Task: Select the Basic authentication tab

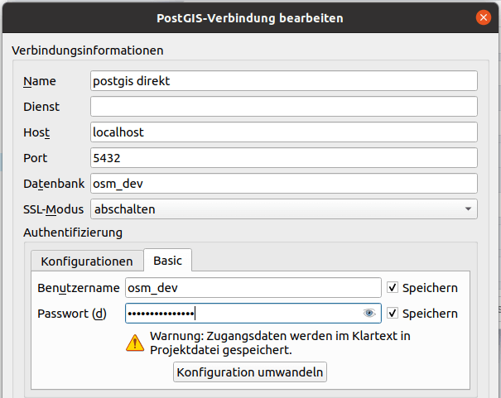Action: [168, 261]
